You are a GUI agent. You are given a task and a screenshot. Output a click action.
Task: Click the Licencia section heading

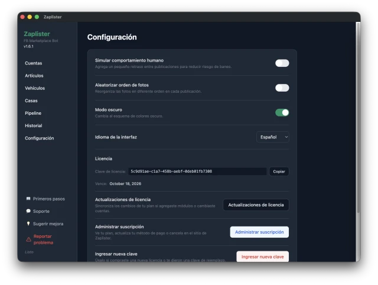click(x=103, y=159)
